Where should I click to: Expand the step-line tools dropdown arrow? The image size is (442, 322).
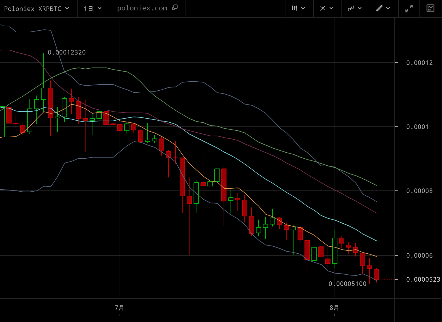click(360, 8)
